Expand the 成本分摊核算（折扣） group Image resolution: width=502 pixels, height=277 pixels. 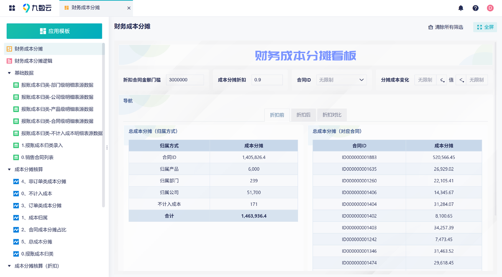[9, 266]
